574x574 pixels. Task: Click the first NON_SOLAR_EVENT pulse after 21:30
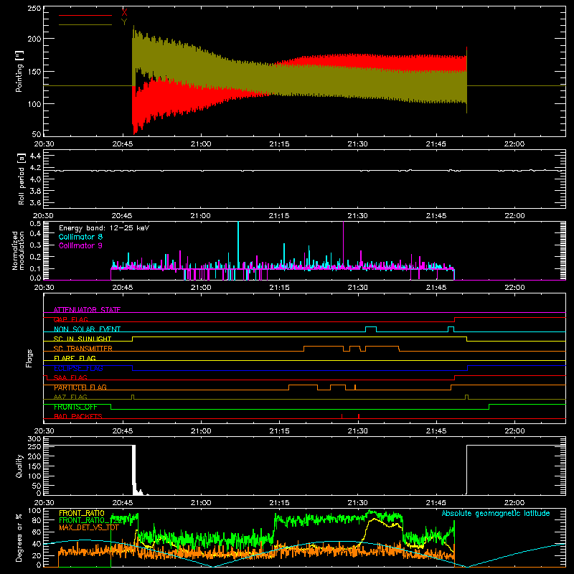point(371,329)
